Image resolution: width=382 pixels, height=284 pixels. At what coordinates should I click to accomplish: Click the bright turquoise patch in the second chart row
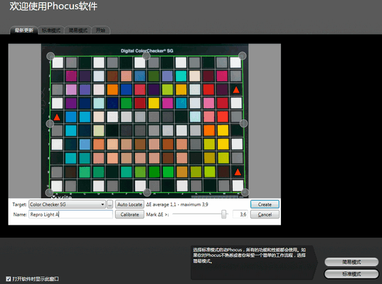click(x=181, y=76)
